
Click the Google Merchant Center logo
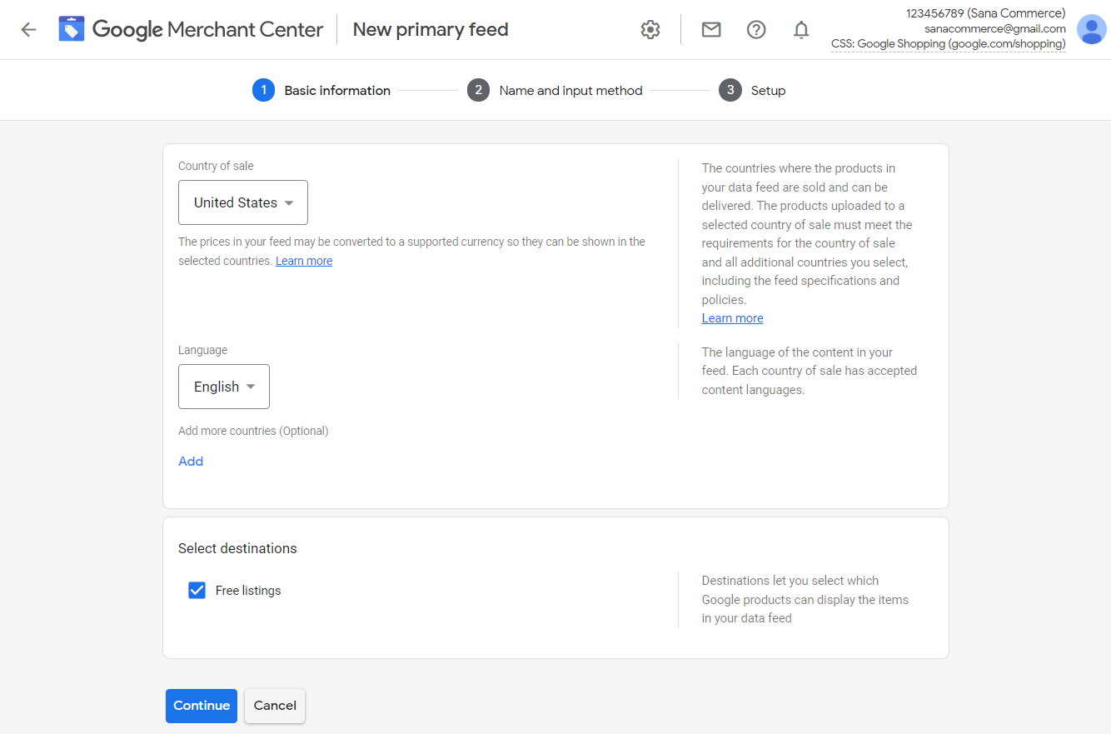(191, 30)
